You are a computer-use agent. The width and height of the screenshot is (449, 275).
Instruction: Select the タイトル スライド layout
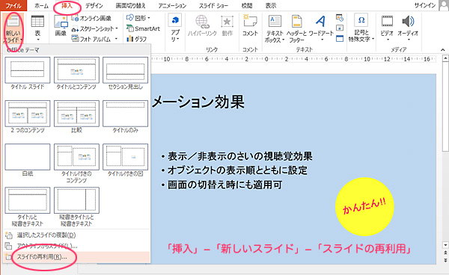(28, 73)
